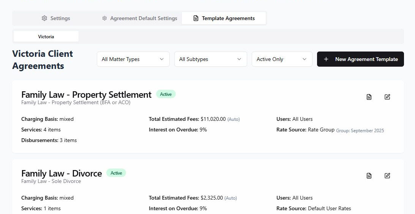Click the gear icon on Settings tab
Viewport: 415px width, 214px height.
[x=44, y=18]
